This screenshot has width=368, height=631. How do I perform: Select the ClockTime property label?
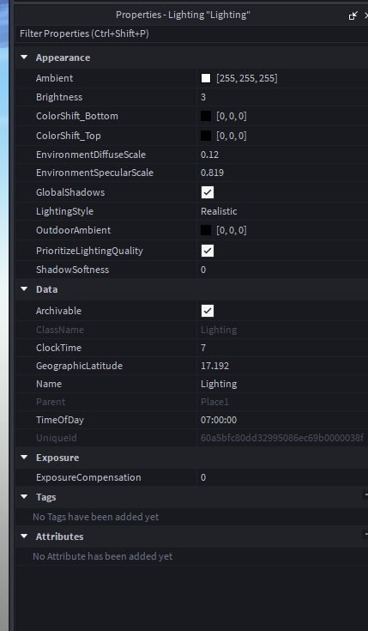(58, 348)
